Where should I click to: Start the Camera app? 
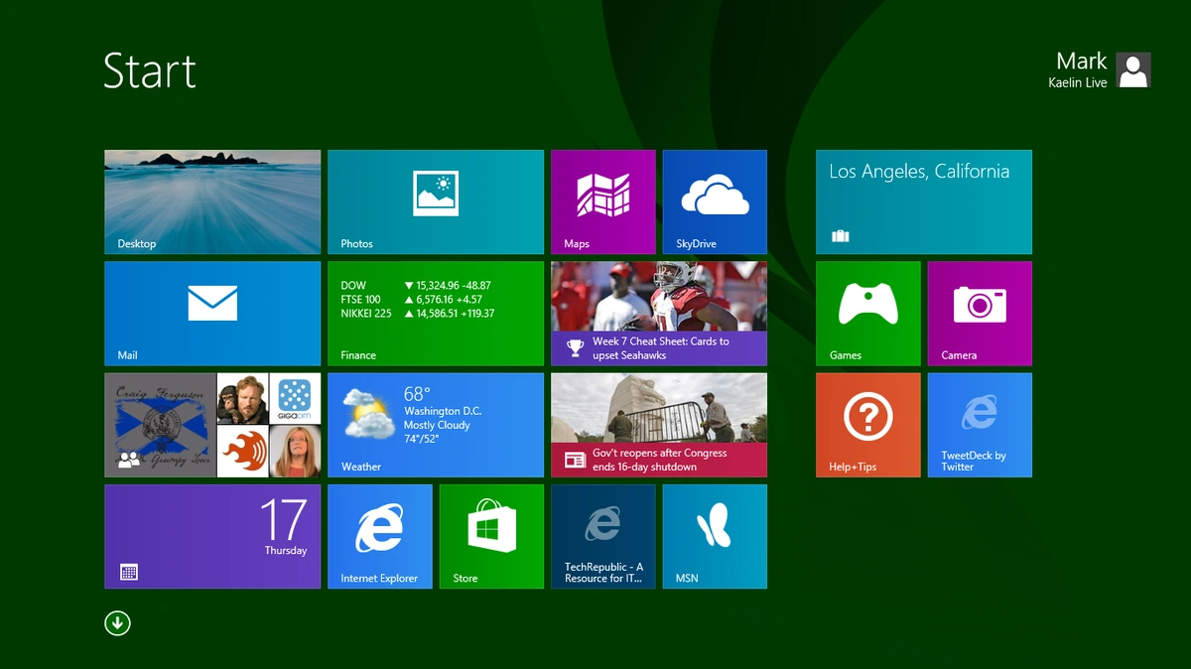click(x=980, y=313)
